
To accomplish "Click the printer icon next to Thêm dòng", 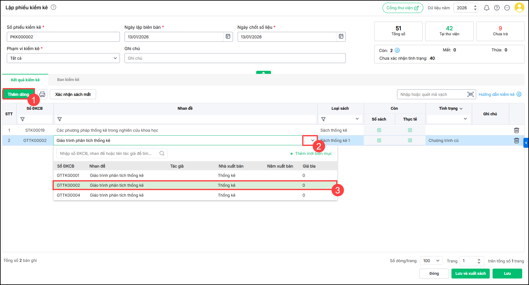I will coord(42,94).
